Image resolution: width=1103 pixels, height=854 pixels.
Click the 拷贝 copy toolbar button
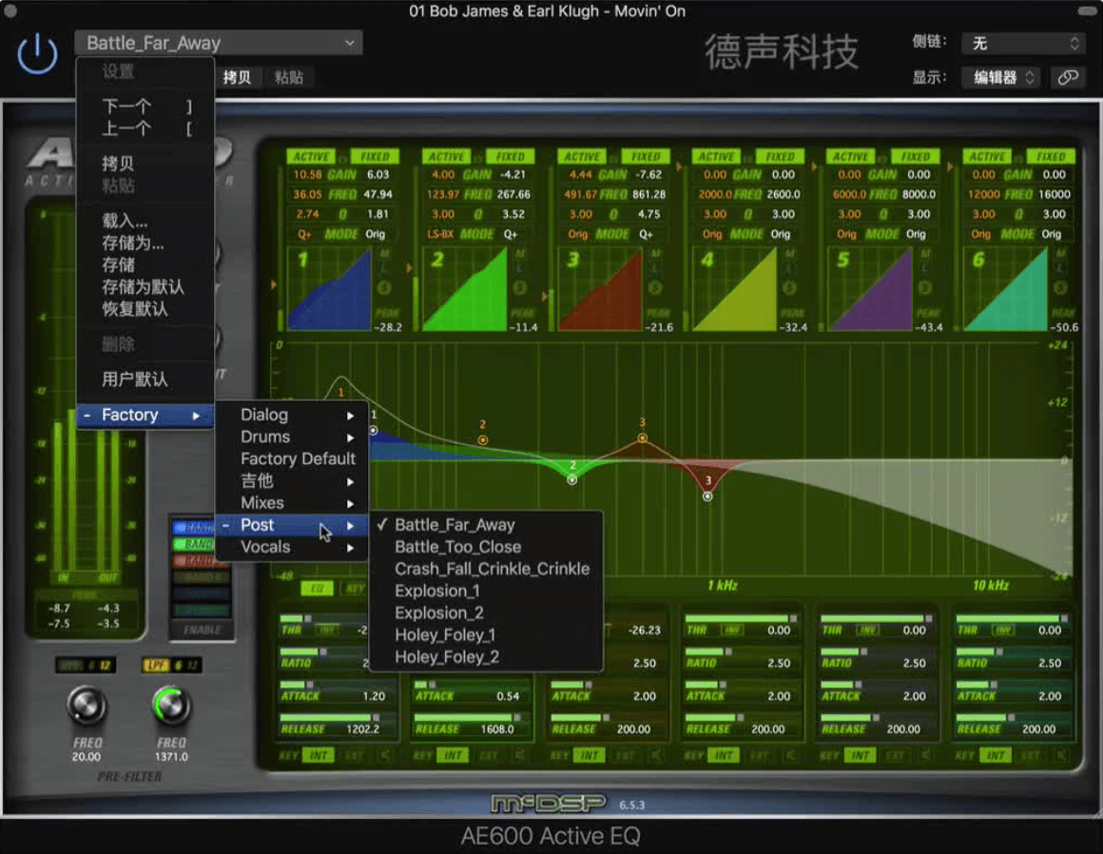[x=237, y=77]
